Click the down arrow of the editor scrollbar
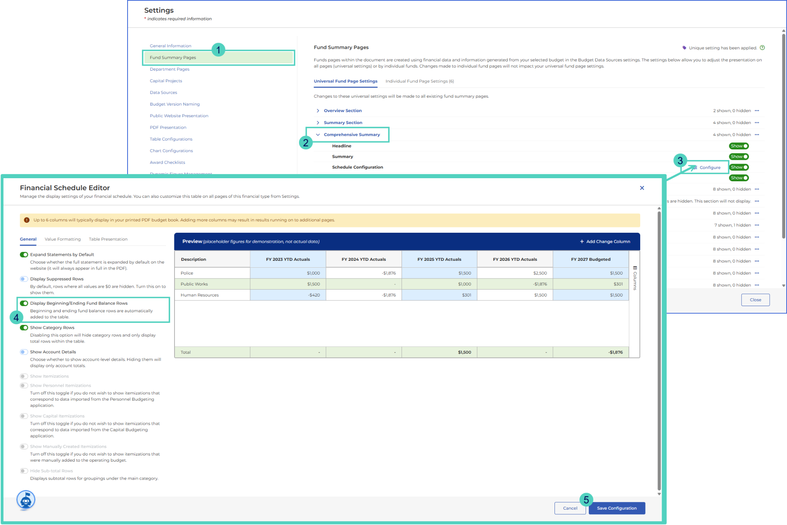 pos(659,494)
